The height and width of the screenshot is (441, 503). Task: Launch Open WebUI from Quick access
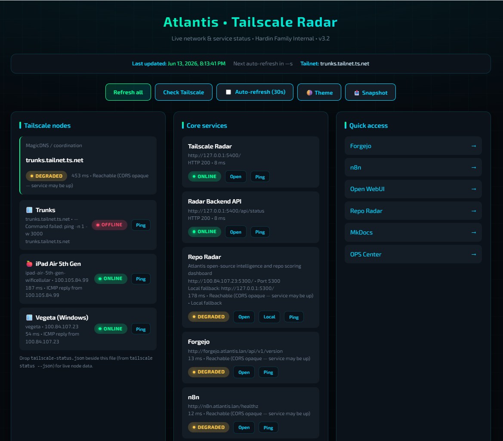413,189
